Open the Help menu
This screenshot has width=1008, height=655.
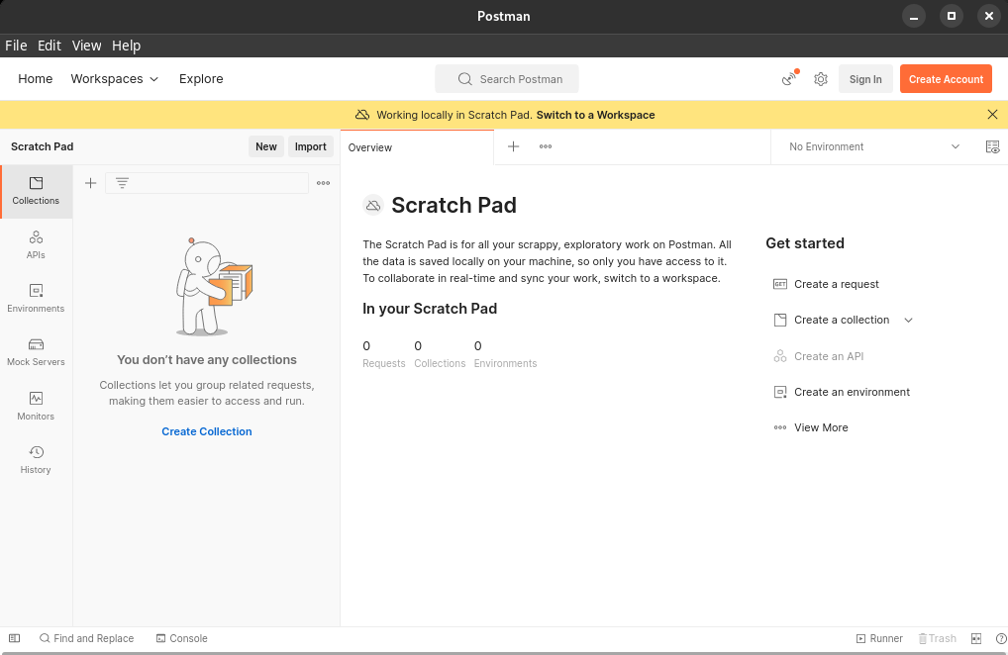point(126,46)
